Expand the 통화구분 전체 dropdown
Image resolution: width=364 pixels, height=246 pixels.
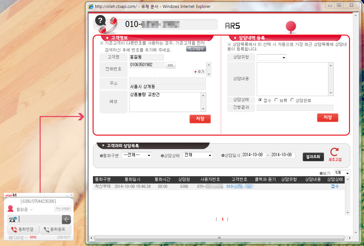(x=137, y=155)
